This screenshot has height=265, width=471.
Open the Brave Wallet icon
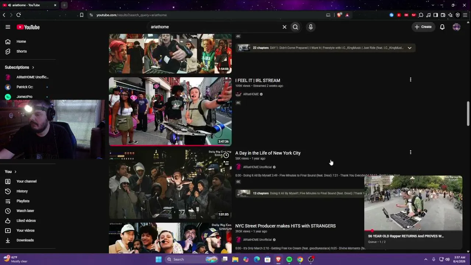(443, 15)
